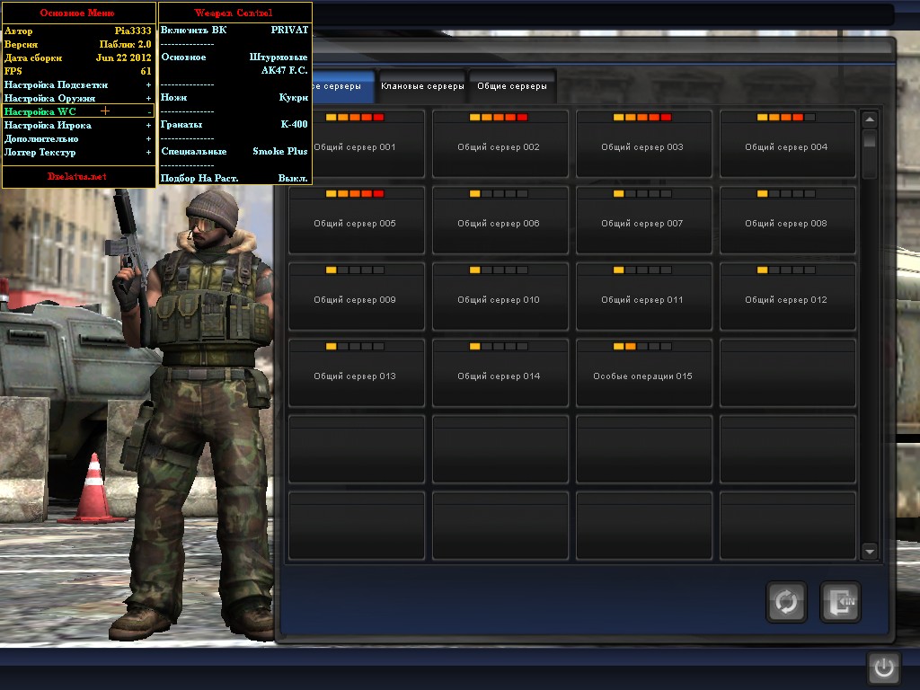Image resolution: width=920 pixels, height=690 pixels.
Task: Select Общий сервер 002
Action: (500, 144)
